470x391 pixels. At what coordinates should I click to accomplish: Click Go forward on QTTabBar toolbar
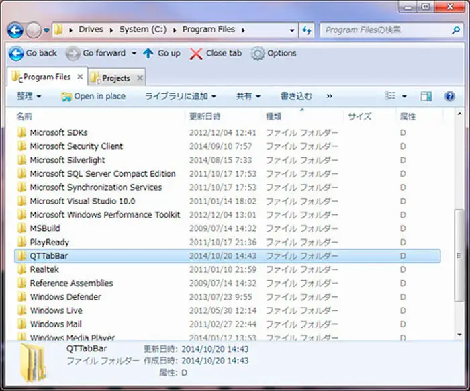coord(95,53)
